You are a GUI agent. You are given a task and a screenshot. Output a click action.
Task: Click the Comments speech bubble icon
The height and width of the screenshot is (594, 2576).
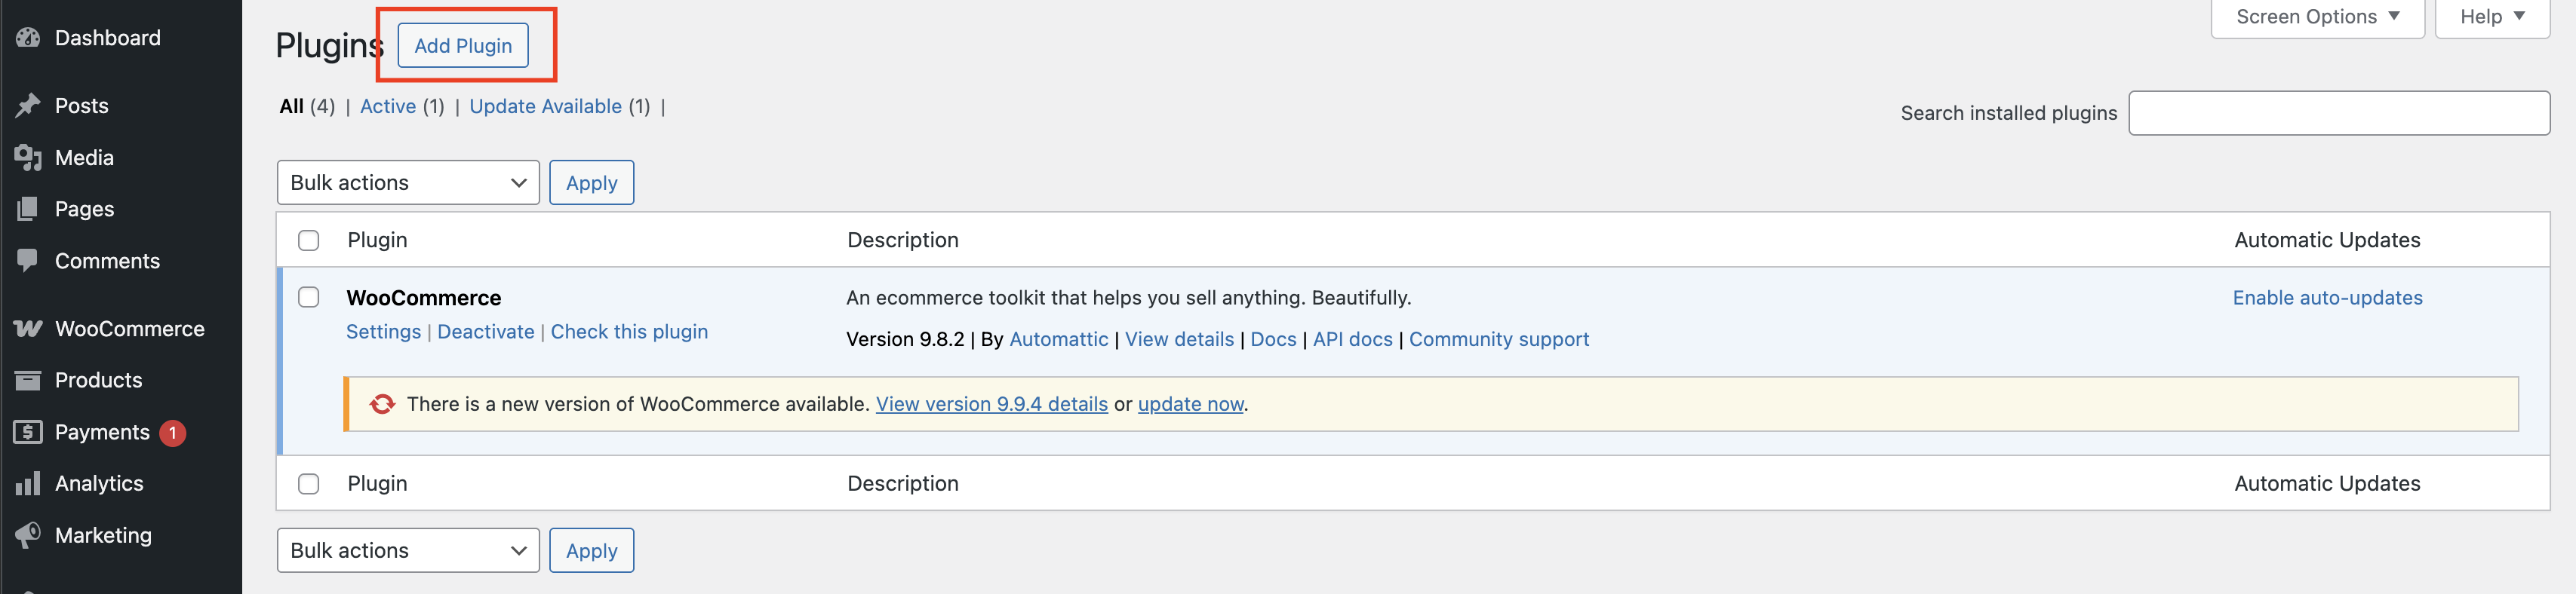[x=28, y=261]
